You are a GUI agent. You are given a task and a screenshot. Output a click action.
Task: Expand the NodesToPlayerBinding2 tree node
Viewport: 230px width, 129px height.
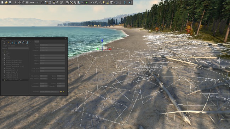click(3, 62)
